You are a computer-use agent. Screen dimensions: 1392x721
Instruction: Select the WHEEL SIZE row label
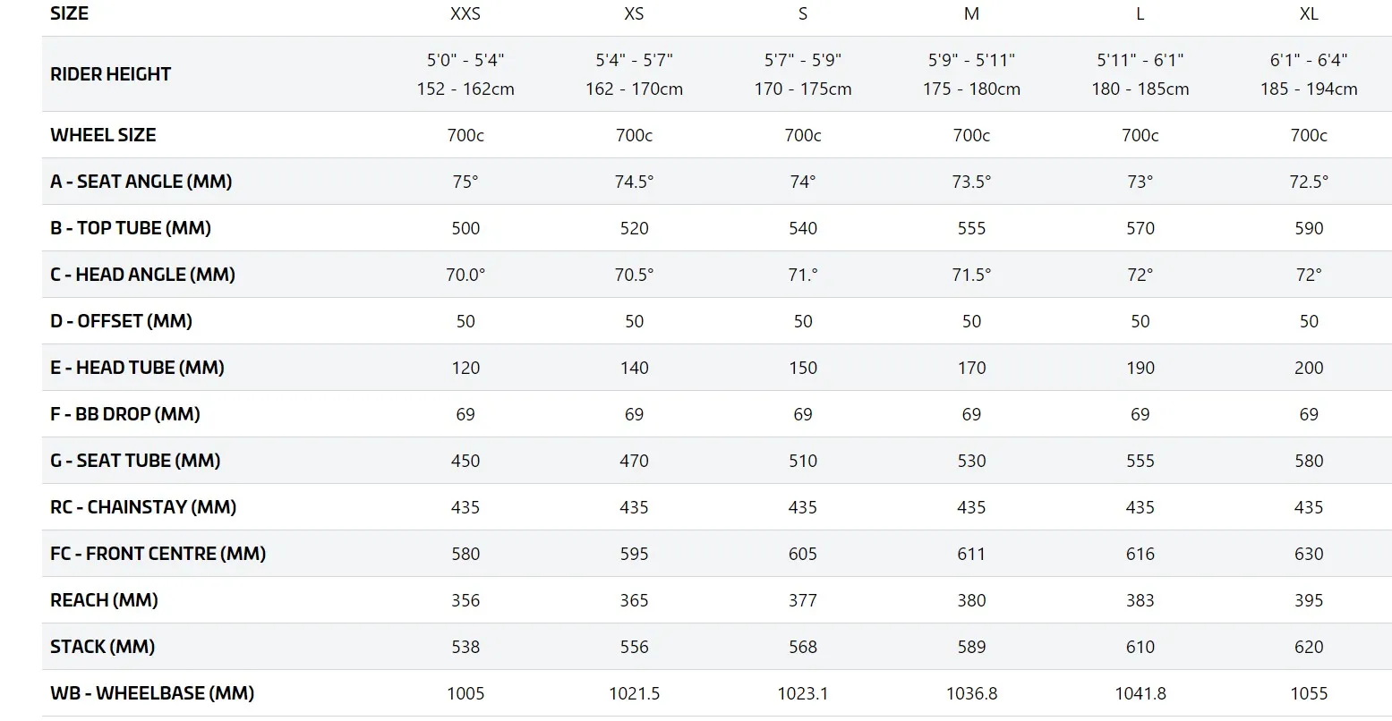click(x=103, y=135)
